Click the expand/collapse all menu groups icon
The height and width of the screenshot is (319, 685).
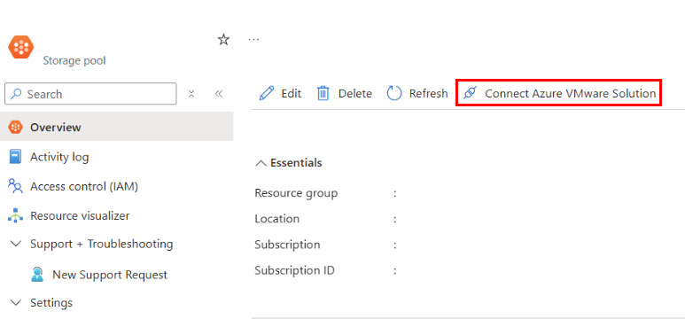(191, 94)
